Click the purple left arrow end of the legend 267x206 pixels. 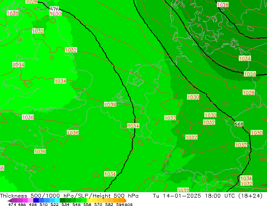(10, 201)
